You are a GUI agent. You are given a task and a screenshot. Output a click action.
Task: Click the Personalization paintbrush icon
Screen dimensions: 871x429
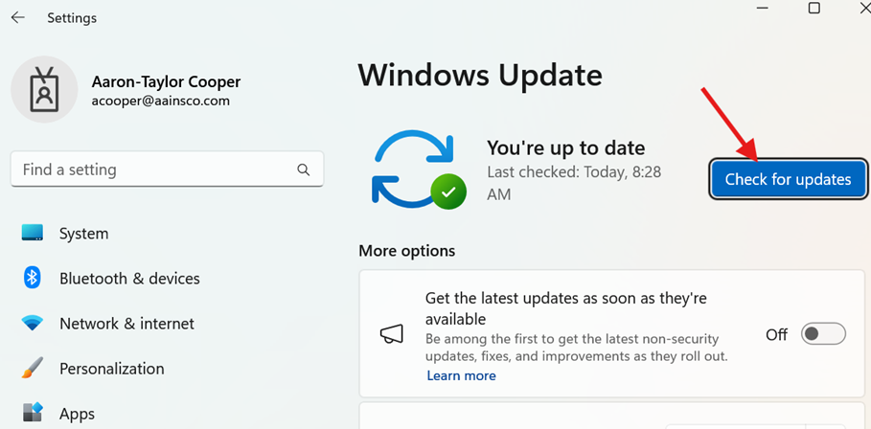33,369
